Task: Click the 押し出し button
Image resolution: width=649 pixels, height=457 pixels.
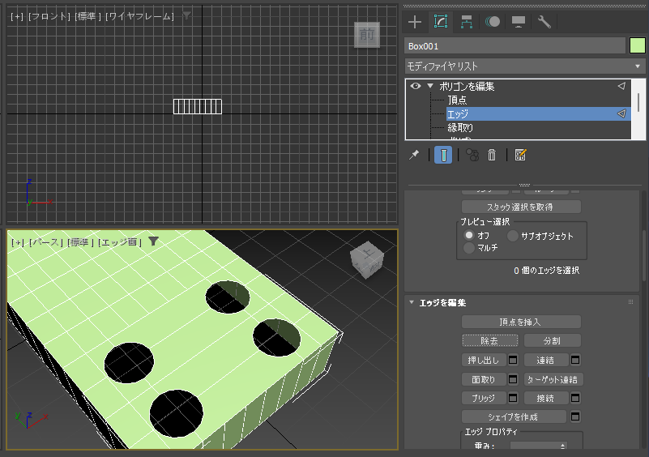Action: [x=484, y=360]
